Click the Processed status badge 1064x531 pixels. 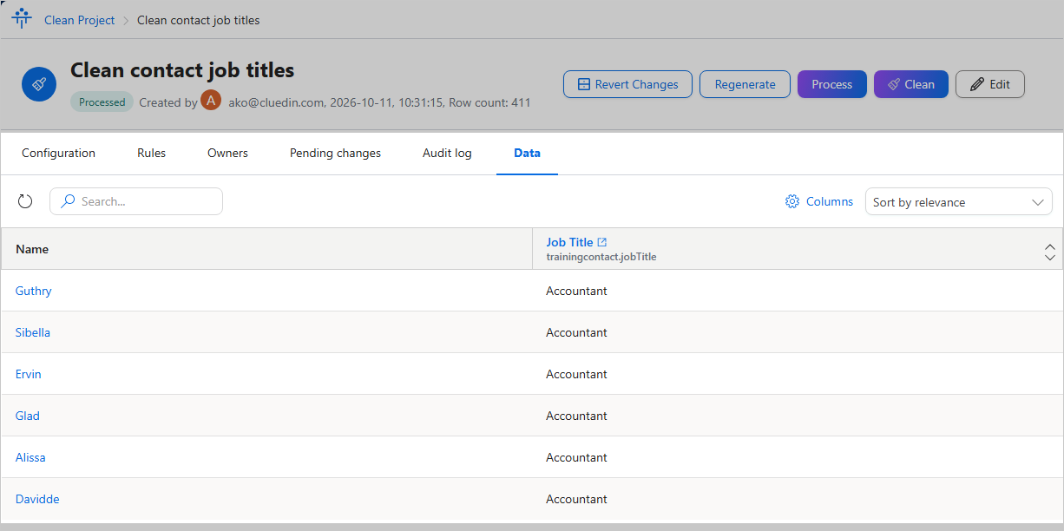point(102,102)
